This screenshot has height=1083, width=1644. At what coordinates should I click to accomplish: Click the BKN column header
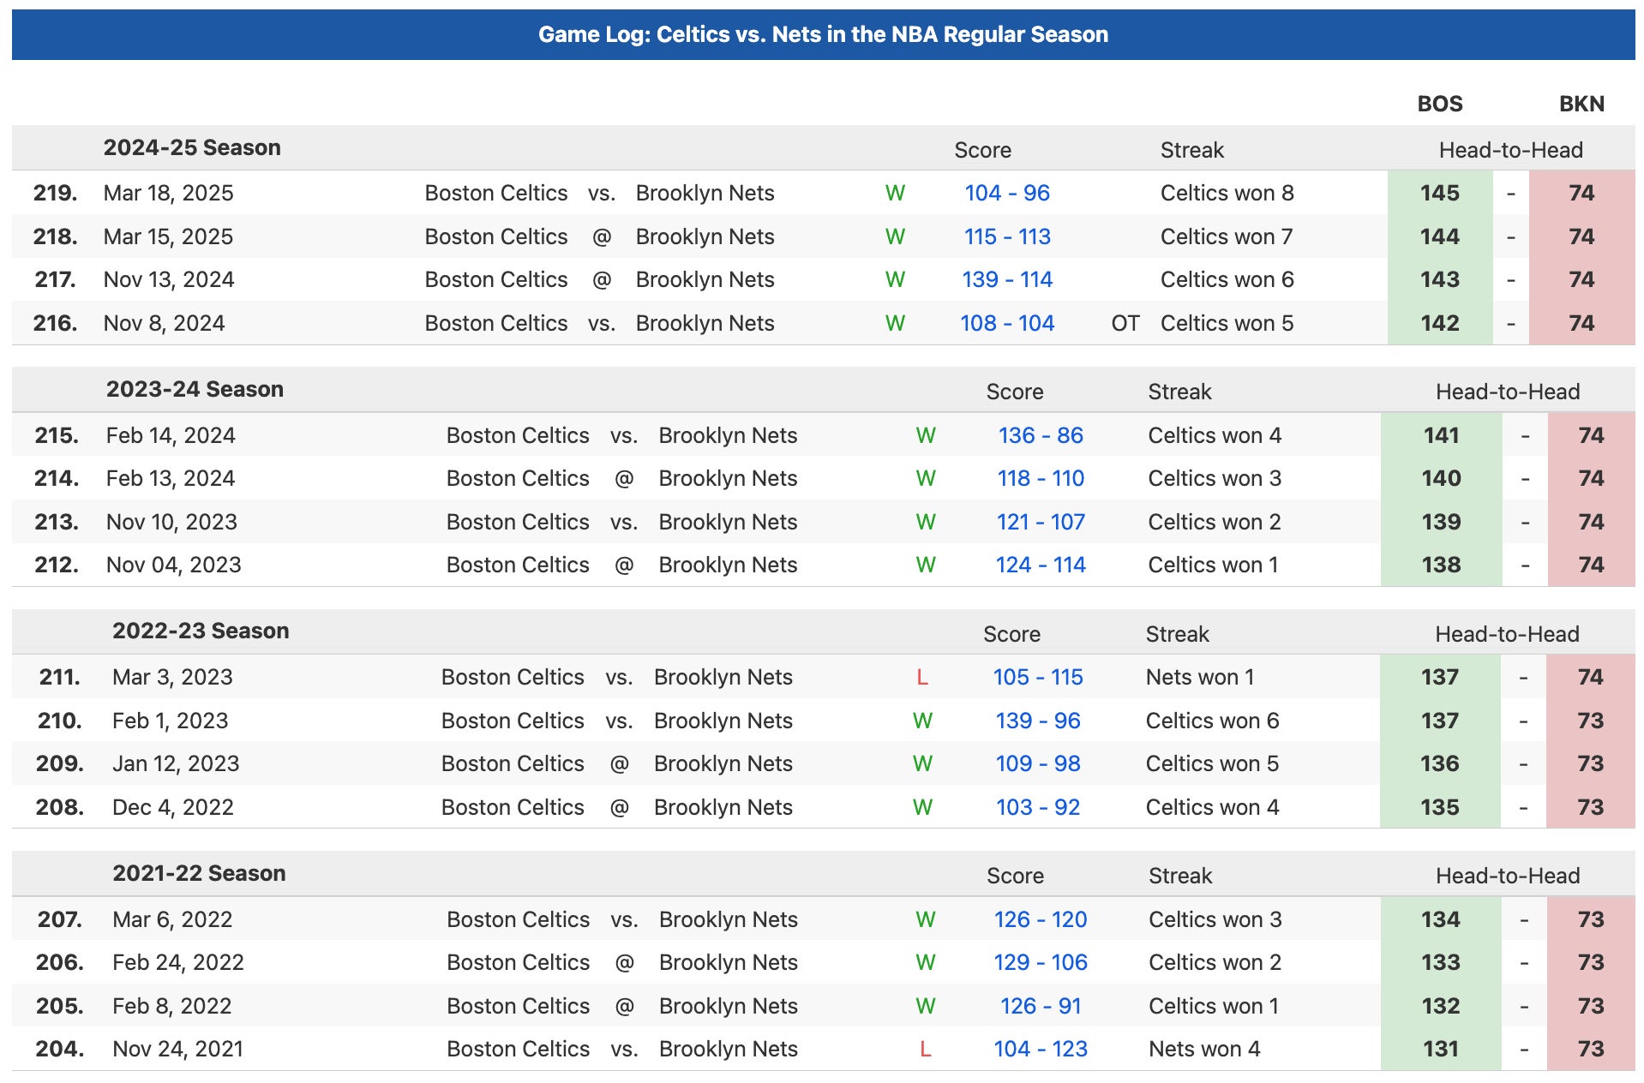click(x=1581, y=105)
